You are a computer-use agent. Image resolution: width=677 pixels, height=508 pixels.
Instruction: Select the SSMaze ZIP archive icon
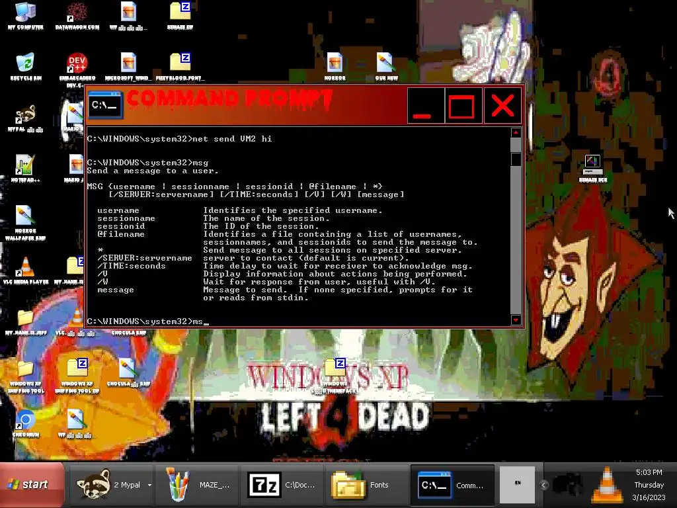(180, 16)
